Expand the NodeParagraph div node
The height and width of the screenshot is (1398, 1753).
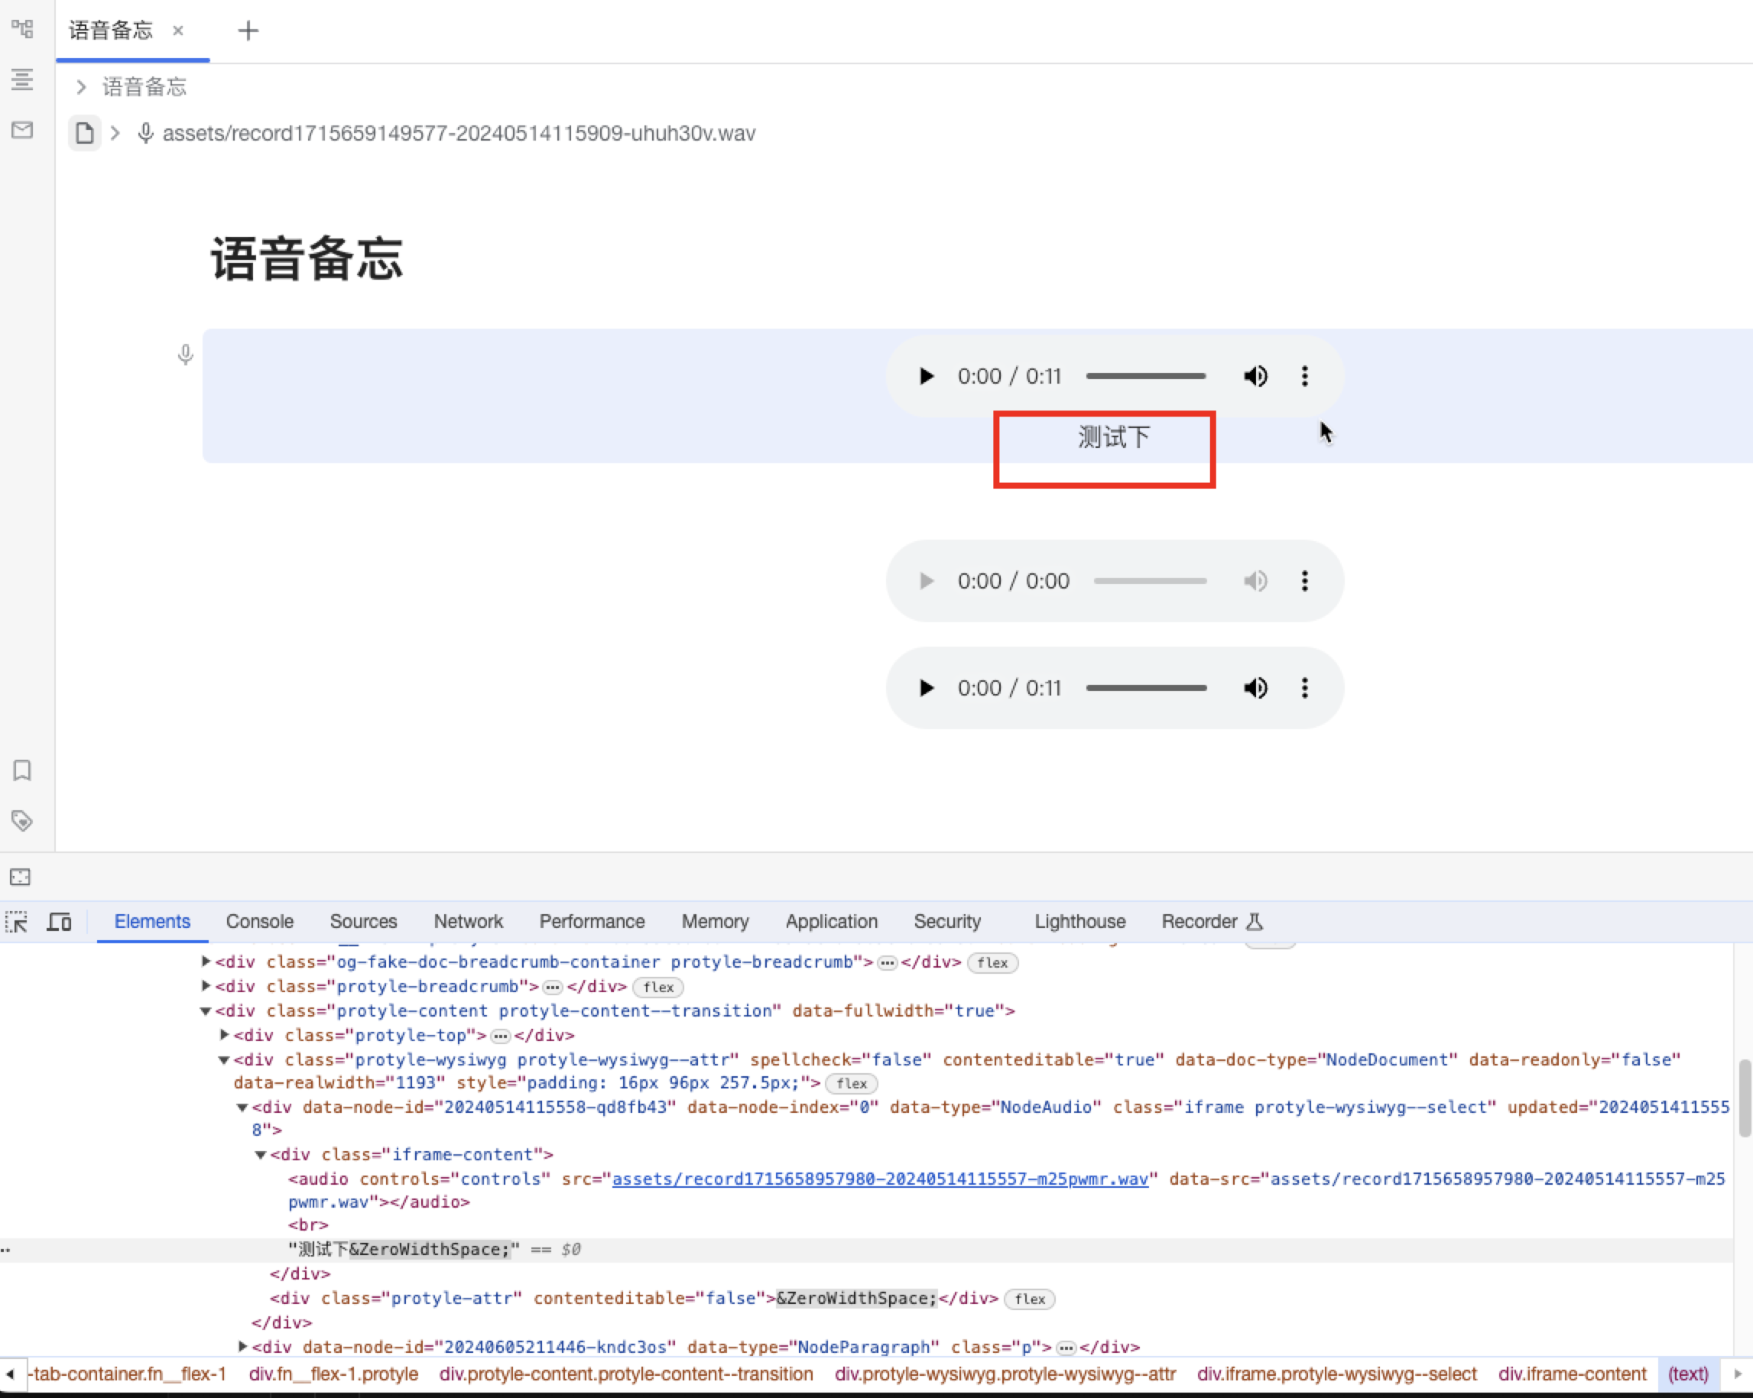pyautogui.click(x=242, y=1347)
